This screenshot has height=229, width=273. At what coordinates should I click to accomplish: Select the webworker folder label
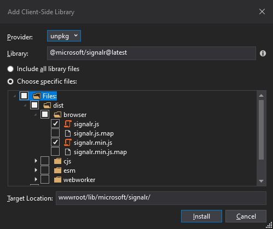(79, 180)
